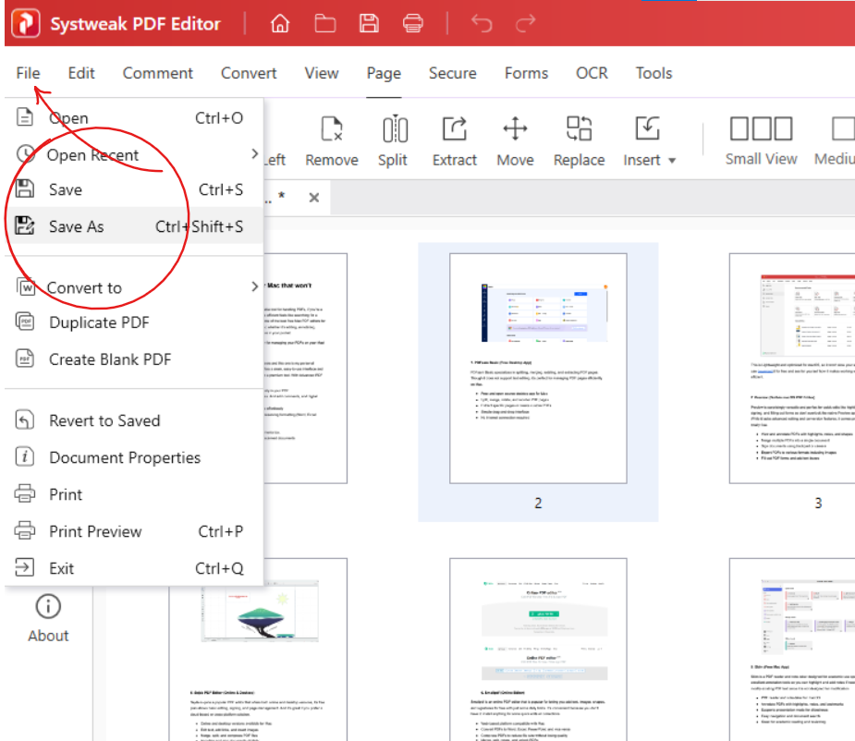Open the Extract pages tool
The width and height of the screenshot is (855, 741).
coord(454,139)
